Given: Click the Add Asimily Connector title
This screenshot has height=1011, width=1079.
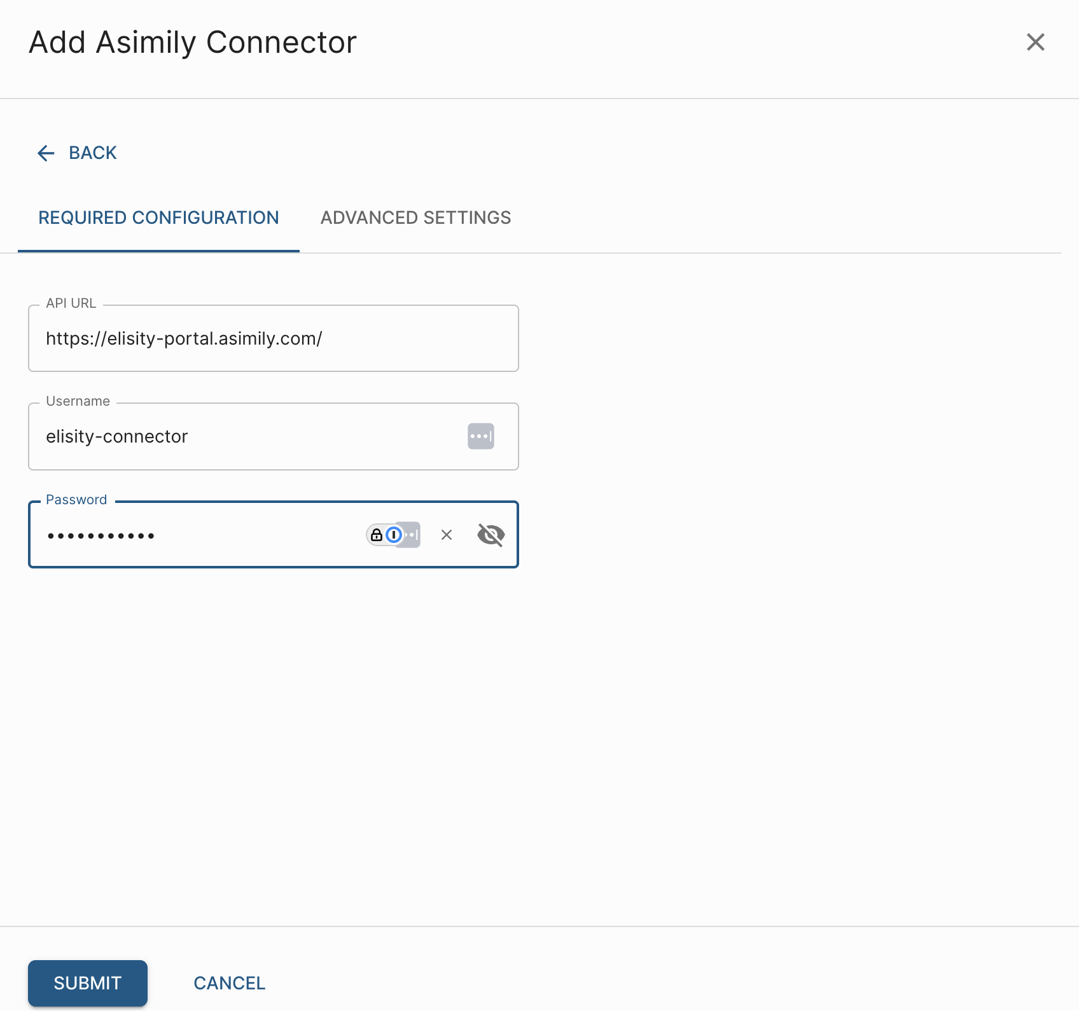Looking at the screenshot, I should point(193,43).
